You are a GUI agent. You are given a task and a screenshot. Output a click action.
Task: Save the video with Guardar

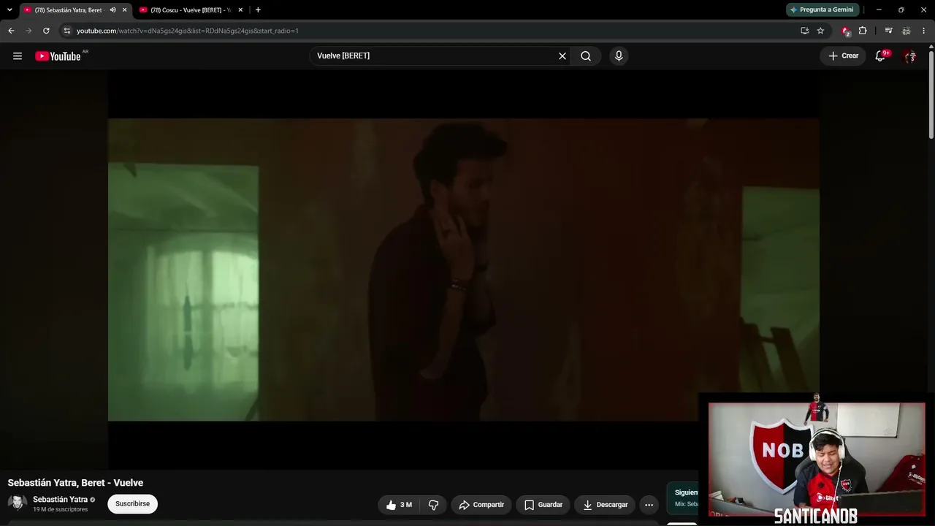point(543,505)
